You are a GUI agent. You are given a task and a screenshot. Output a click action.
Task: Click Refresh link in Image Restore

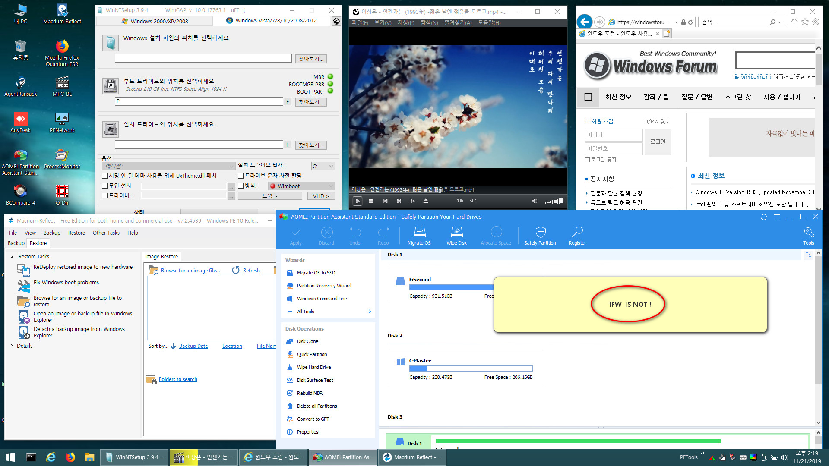coord(251,271)
